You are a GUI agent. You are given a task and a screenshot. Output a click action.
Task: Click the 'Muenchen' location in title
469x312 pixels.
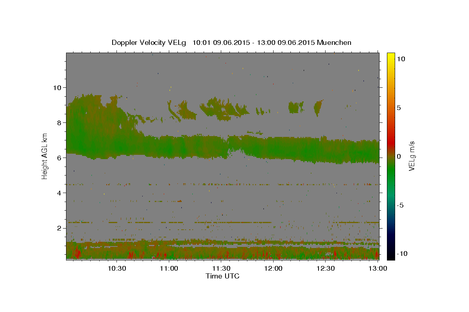[x=335, y=43]
